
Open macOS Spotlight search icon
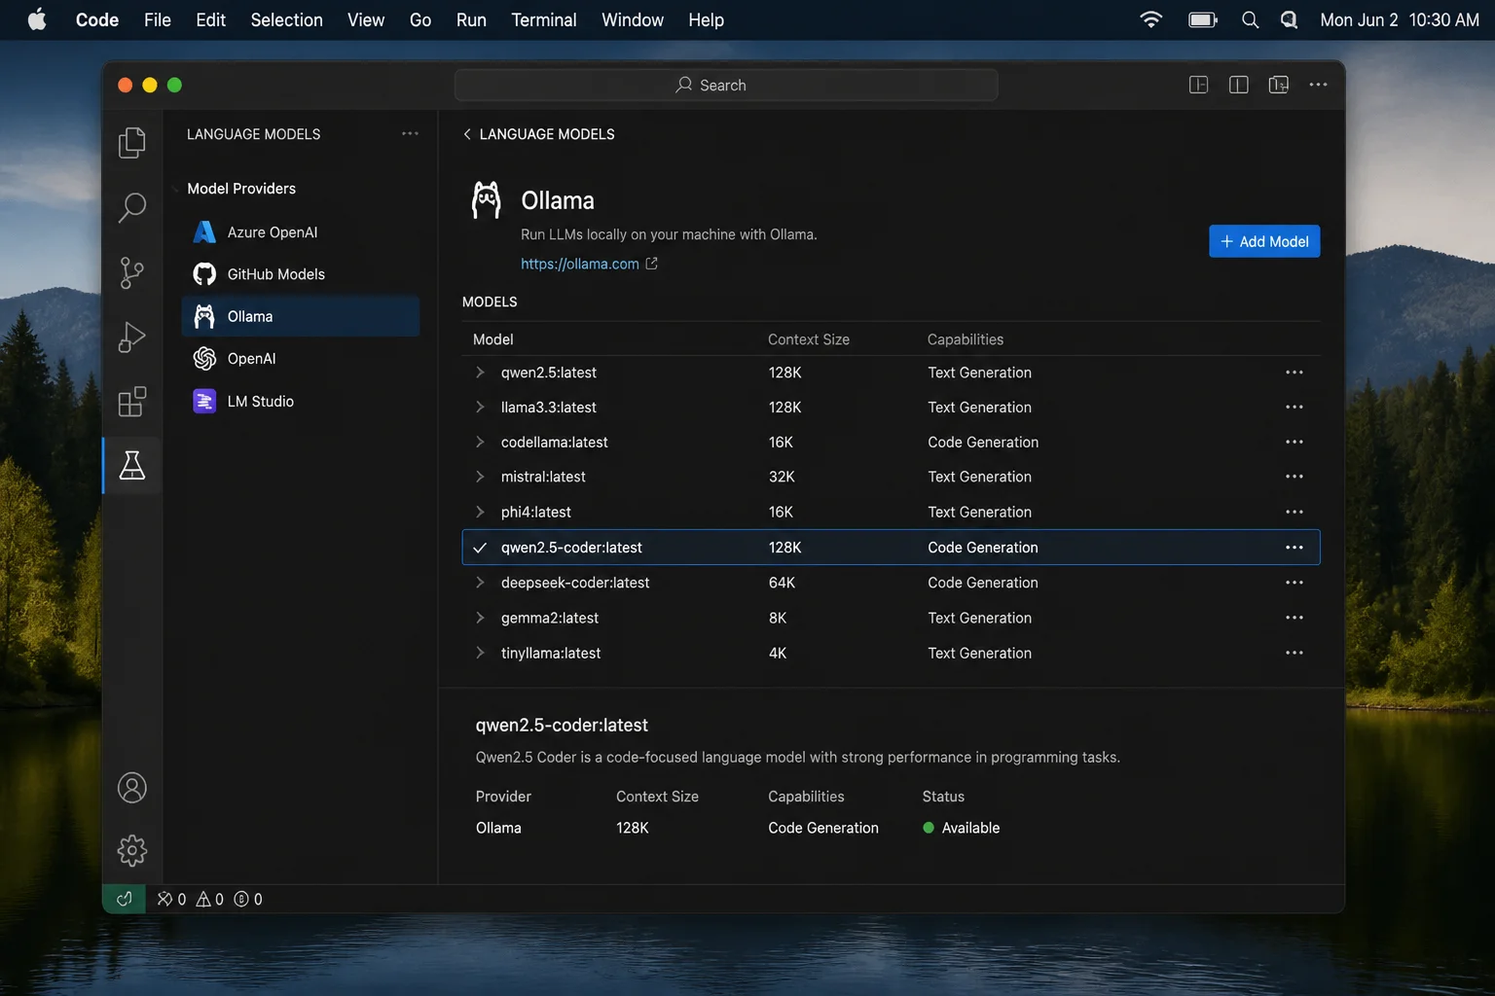pos(1250,19)
